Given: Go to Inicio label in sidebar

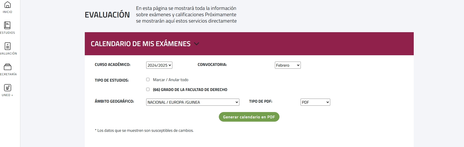Looking at the screenshot, I should tap(7, 12).
